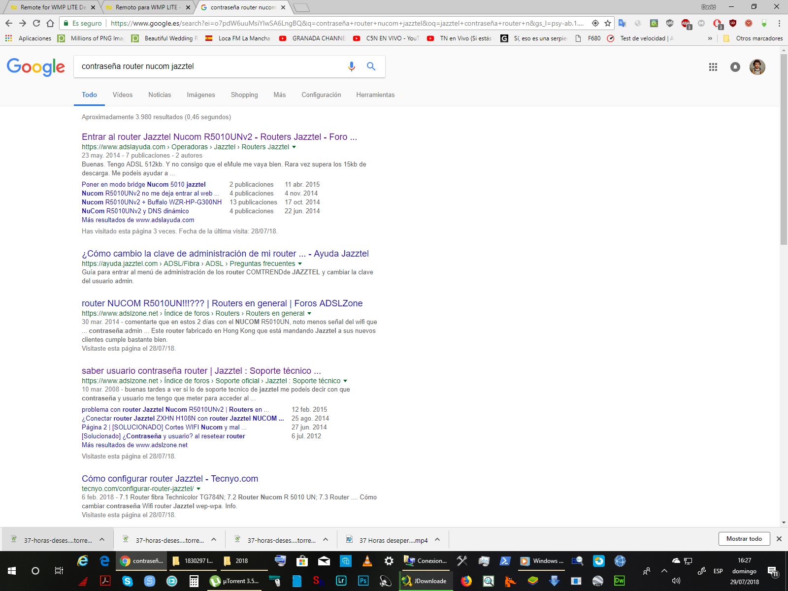Click Mostrar todo downloads button
The width and height of the screenshot is (788, 591).
(x=744, y=539)
